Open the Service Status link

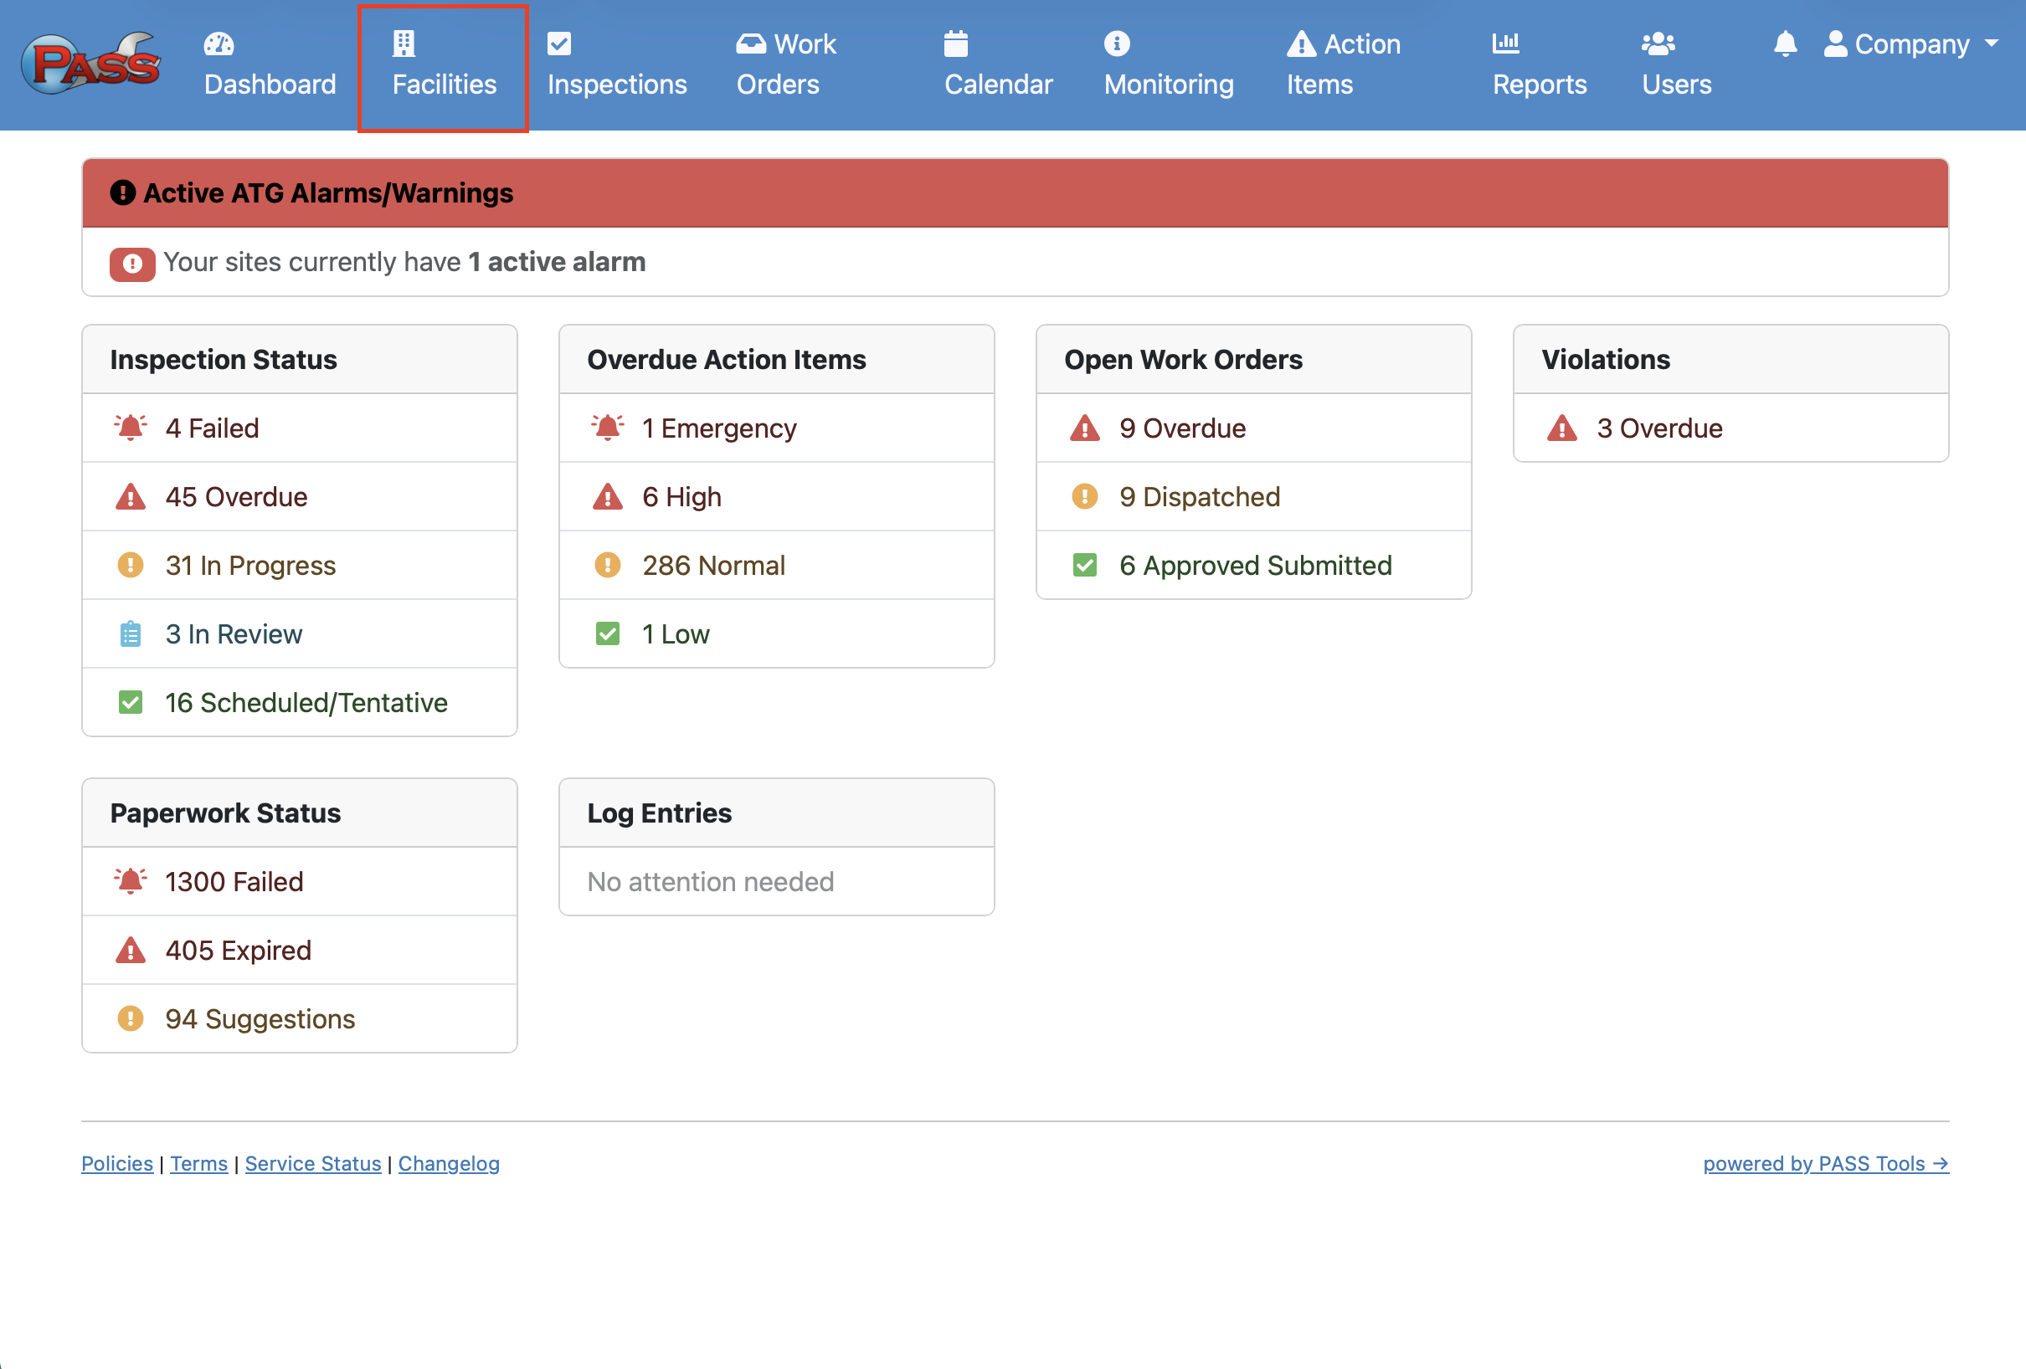point(313,1163)
